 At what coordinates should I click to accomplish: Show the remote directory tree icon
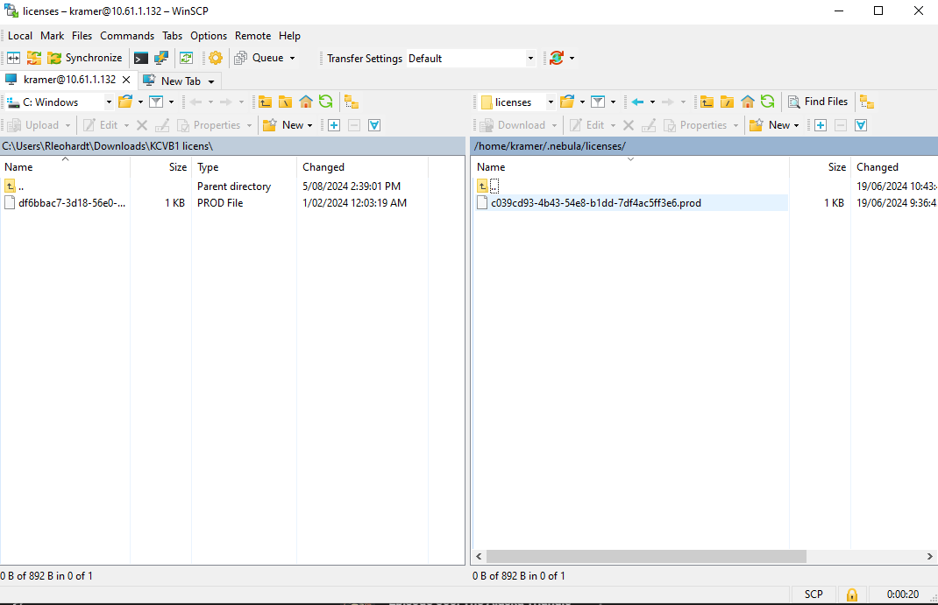[x=866, y=102]
